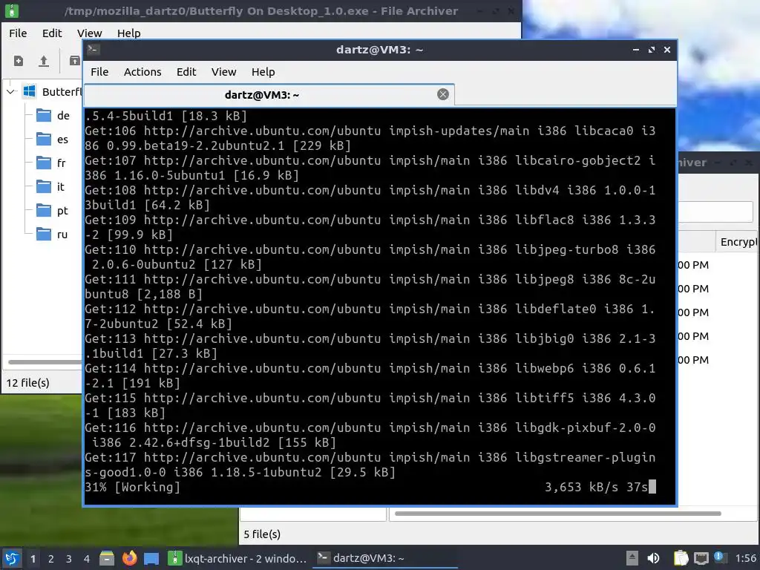Click the path input field in rear archiver window
Image resolution: width=760 pixels, height=570 pixels.
[715, 212]
